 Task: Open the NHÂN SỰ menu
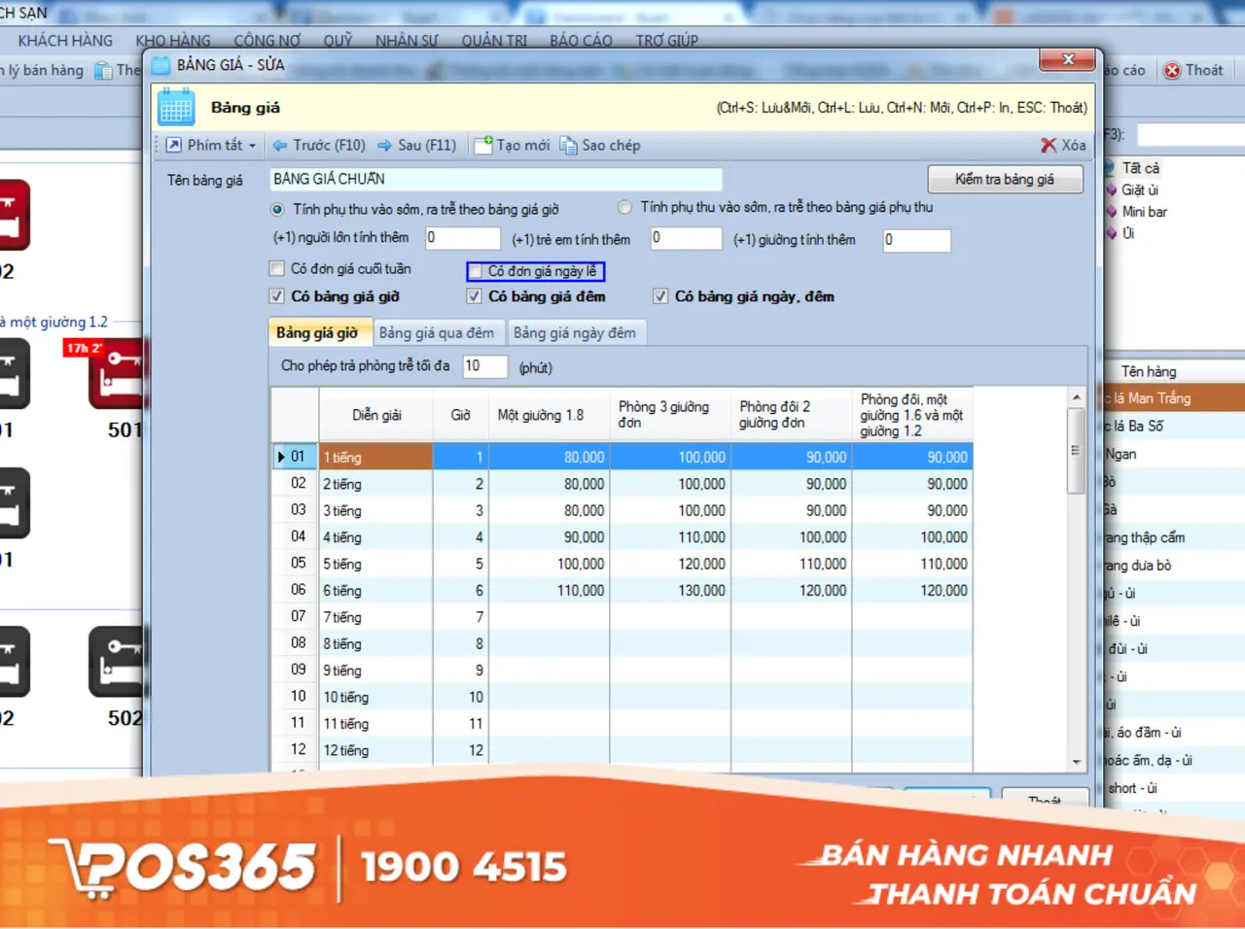point(407,40)
